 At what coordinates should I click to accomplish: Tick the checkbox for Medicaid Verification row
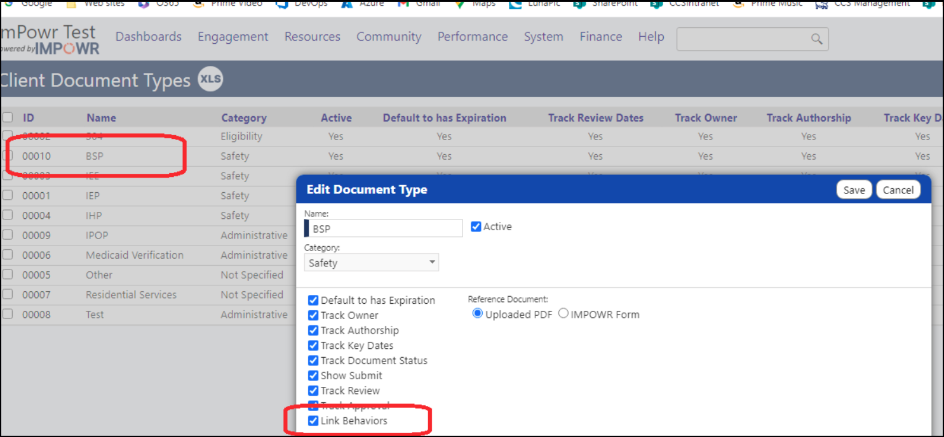8,255
